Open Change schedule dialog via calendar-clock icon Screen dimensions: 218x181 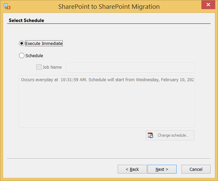[151, 135]
